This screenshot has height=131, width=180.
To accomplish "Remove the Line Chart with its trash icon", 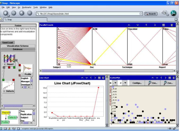I will [x=103, y=78].
